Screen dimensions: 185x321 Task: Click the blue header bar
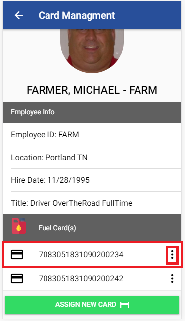tap(92, 15)
